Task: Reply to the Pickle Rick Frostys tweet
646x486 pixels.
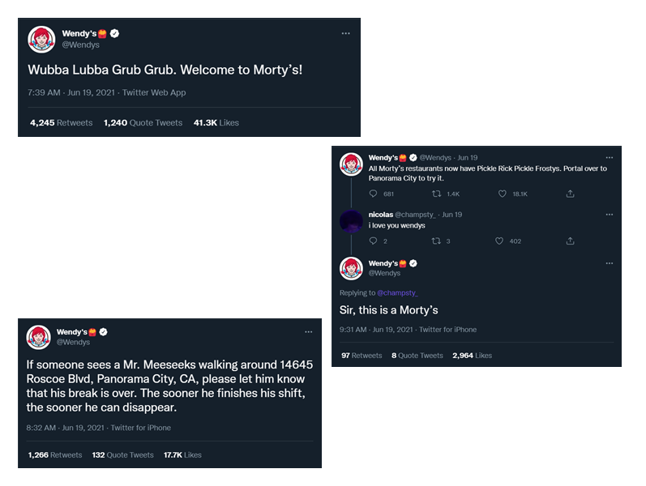Action: click(x=373, y=194)
